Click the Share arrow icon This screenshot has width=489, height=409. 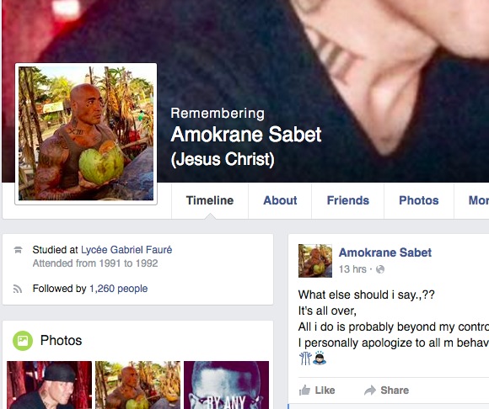[x=370, y=390]
